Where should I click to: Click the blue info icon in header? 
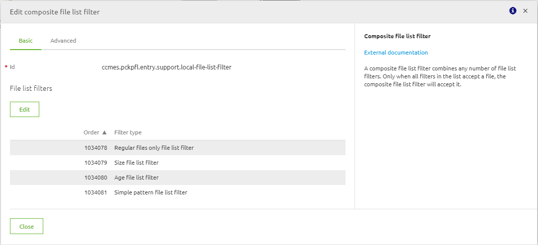click(513, 11)
